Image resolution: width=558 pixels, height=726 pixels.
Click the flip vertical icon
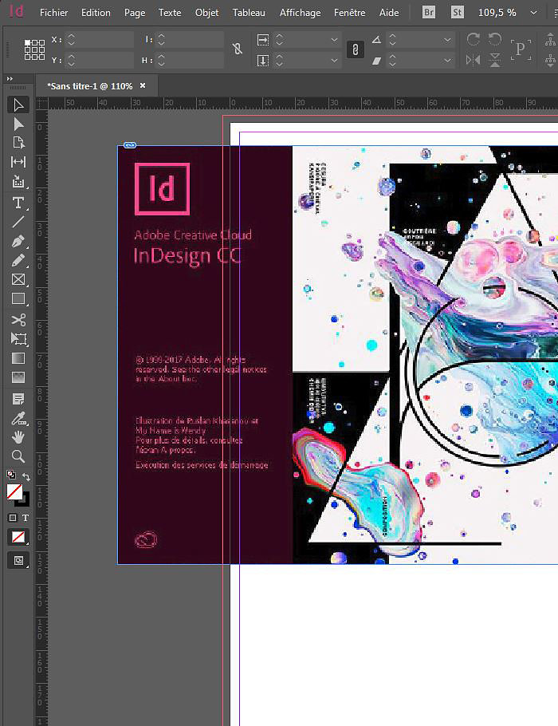495,60
